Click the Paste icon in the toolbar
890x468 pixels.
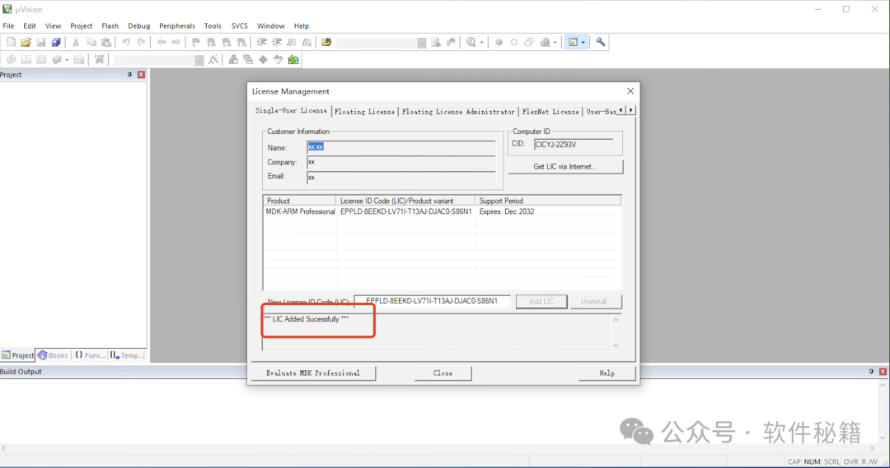(106, 43)
